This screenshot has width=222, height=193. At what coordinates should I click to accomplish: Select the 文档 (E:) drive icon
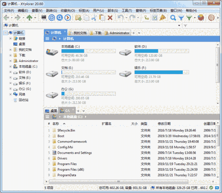pos(52,73)
